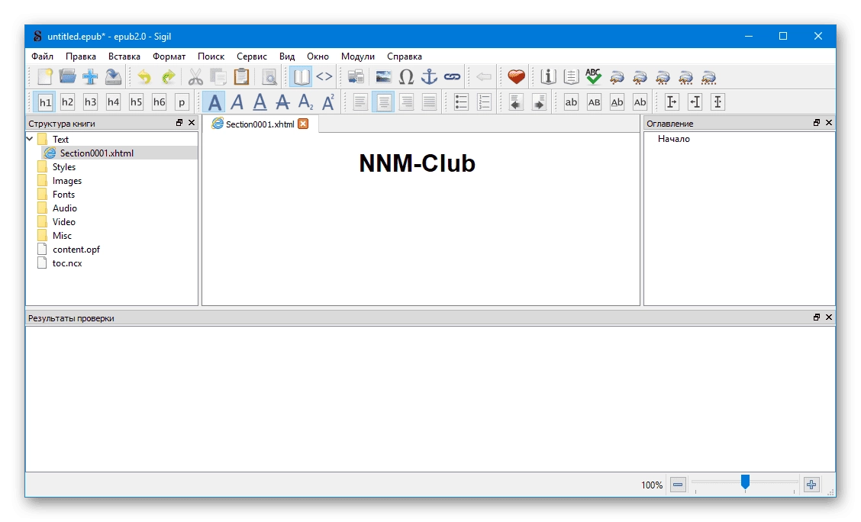Apply Heading 2 style (h2)
The width and height of the screenshot is (861, 522).
coord(67,102)
